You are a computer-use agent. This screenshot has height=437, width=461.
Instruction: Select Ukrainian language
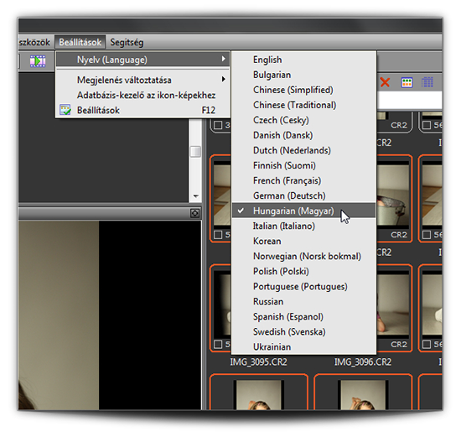point(303,347)
